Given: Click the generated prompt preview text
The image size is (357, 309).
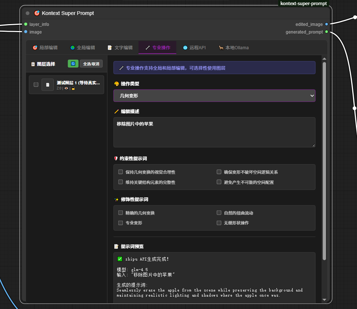Looking at the screenshot, I should (210, 293).
